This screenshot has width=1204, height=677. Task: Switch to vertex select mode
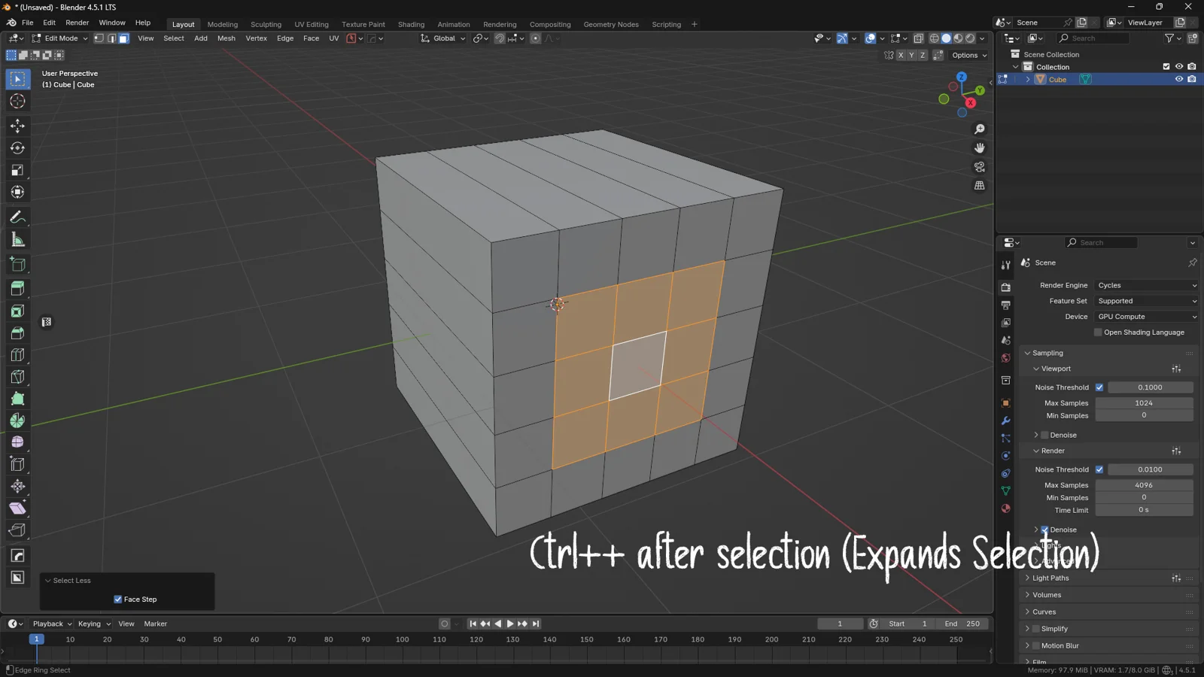click(x=99, y=38)
